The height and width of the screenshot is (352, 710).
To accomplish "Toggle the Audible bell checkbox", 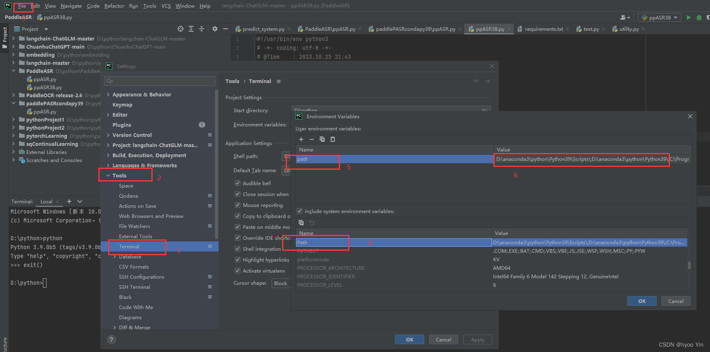I will click(238, 183).
